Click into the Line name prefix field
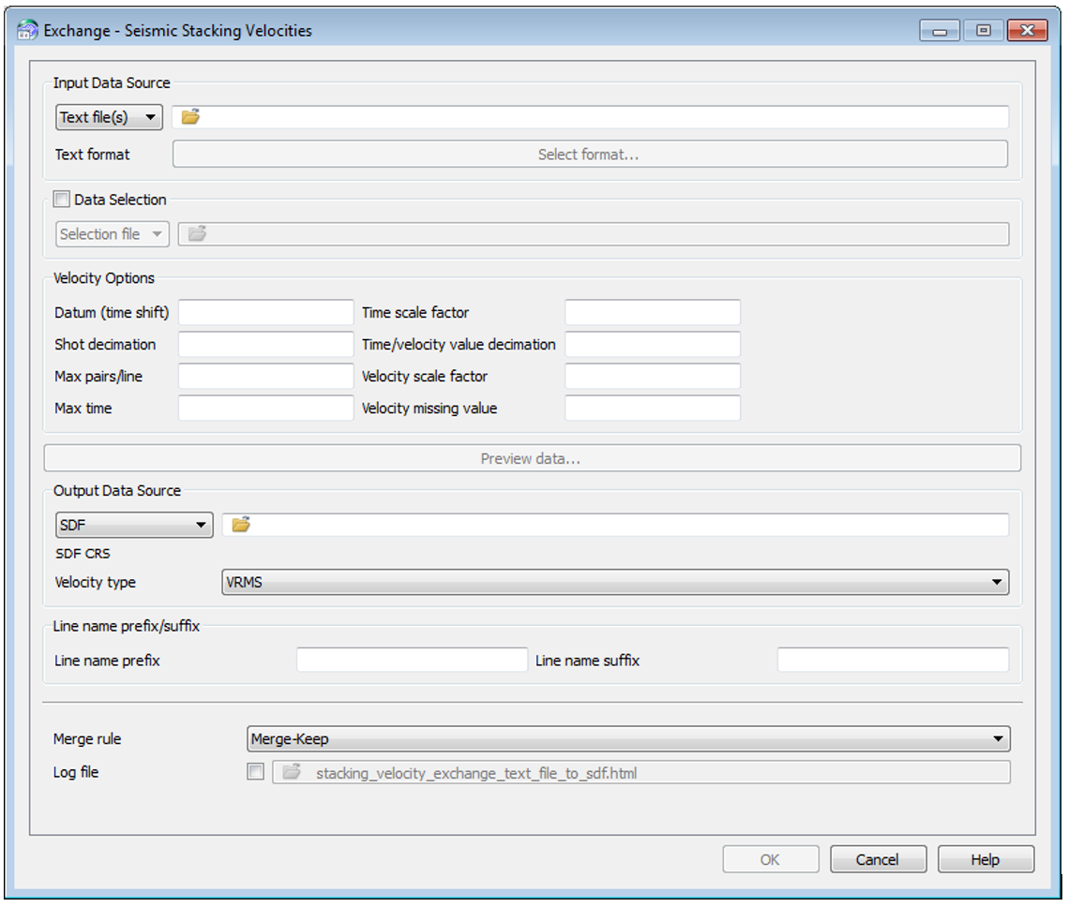 pos(413,661)
